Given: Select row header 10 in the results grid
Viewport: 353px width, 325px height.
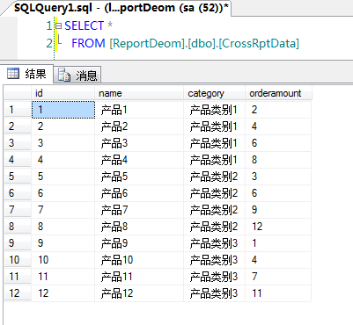Looking at the screenshot, I should pyautogui.click(x=18, y=260).
